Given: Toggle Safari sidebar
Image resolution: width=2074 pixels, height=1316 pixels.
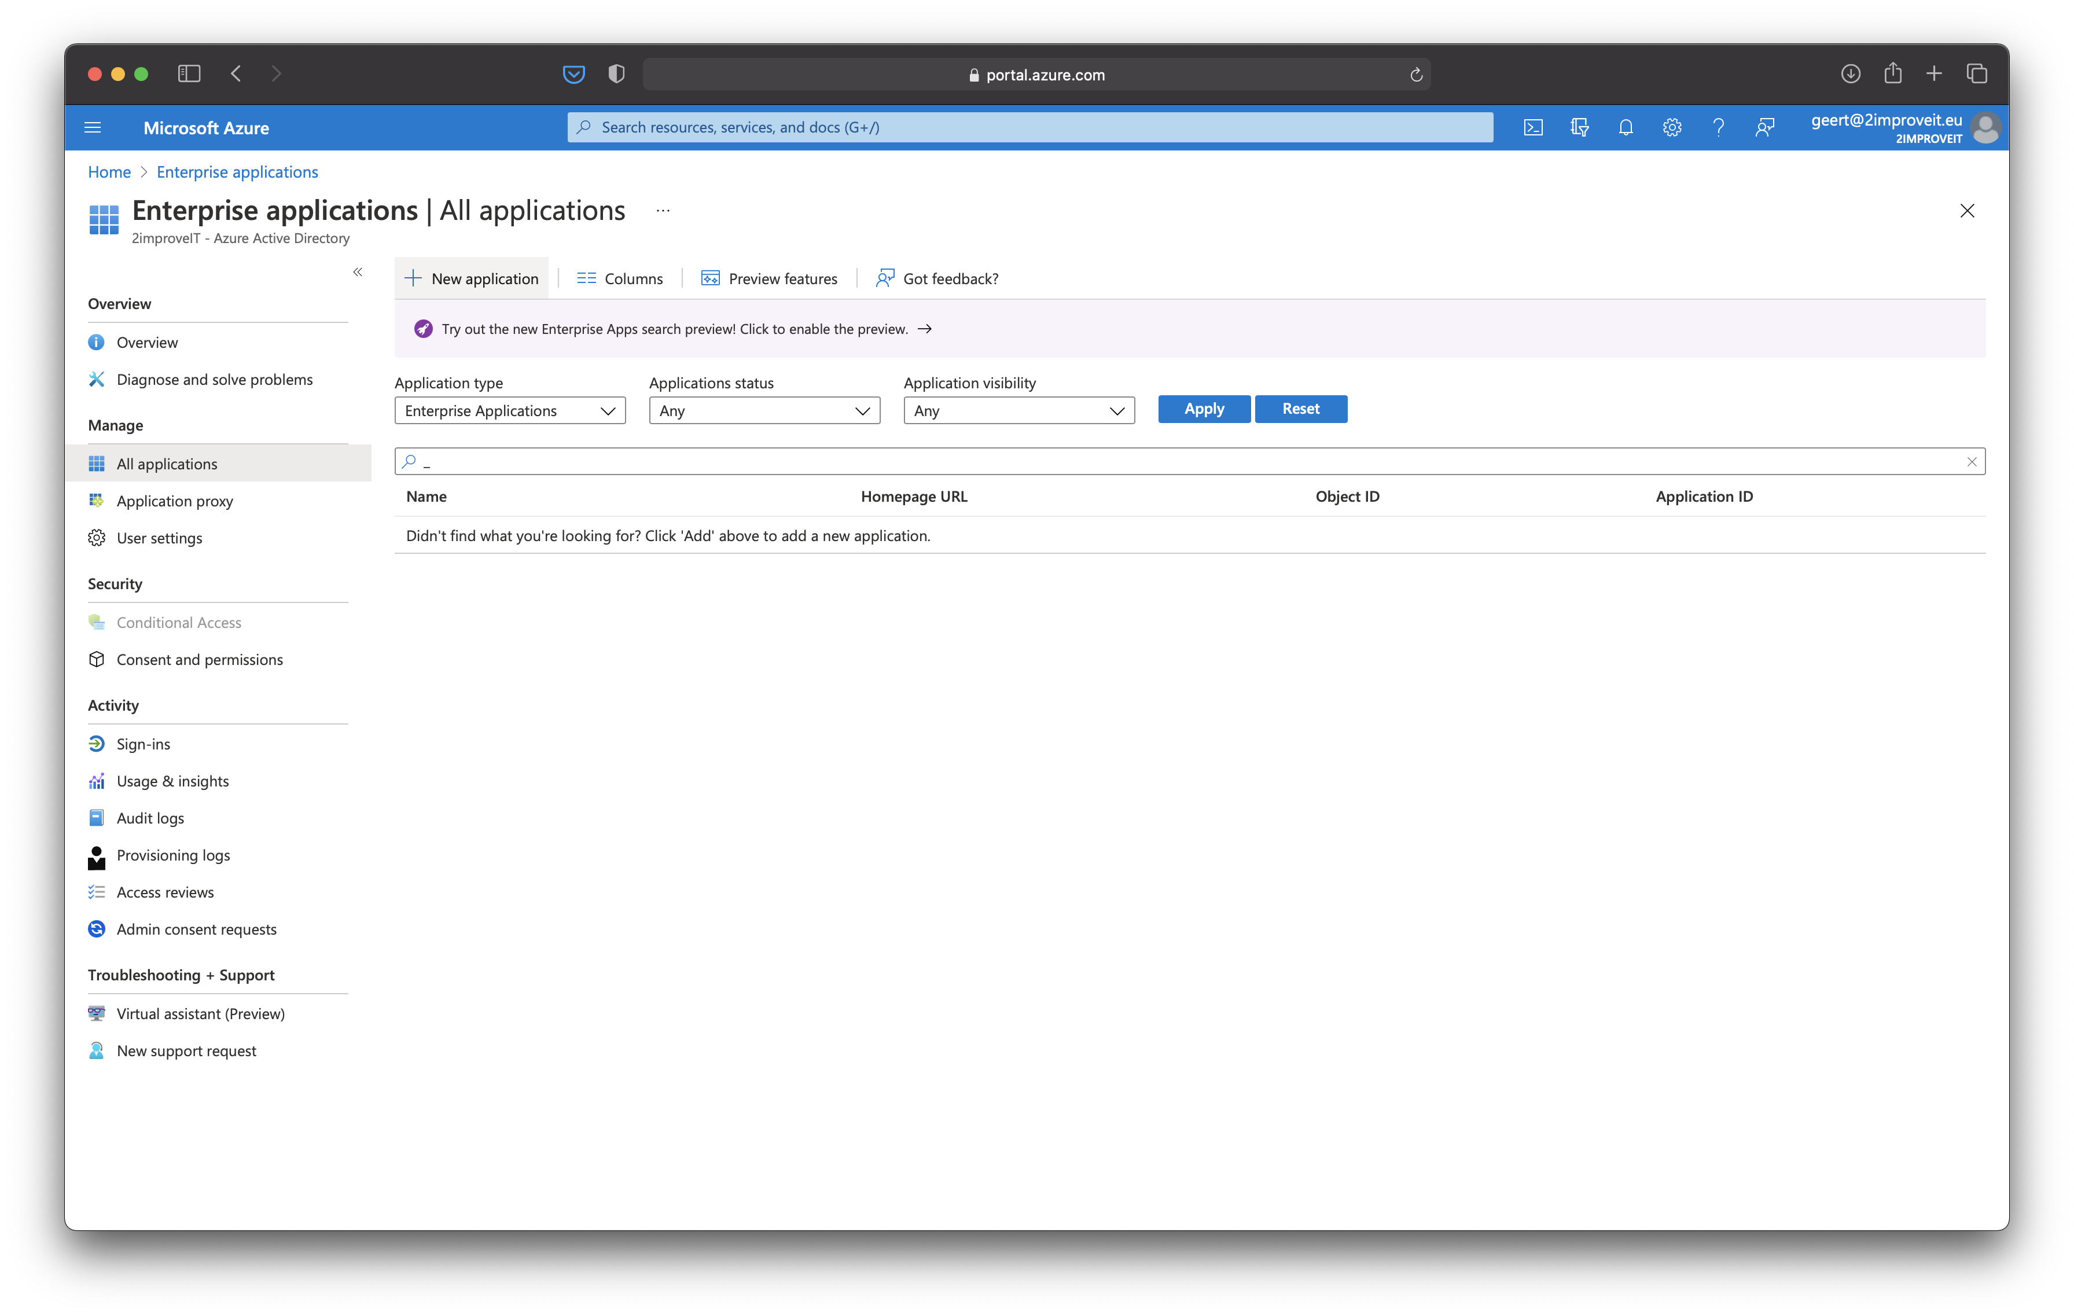Looking at the screenshot, I should point(189,74).
